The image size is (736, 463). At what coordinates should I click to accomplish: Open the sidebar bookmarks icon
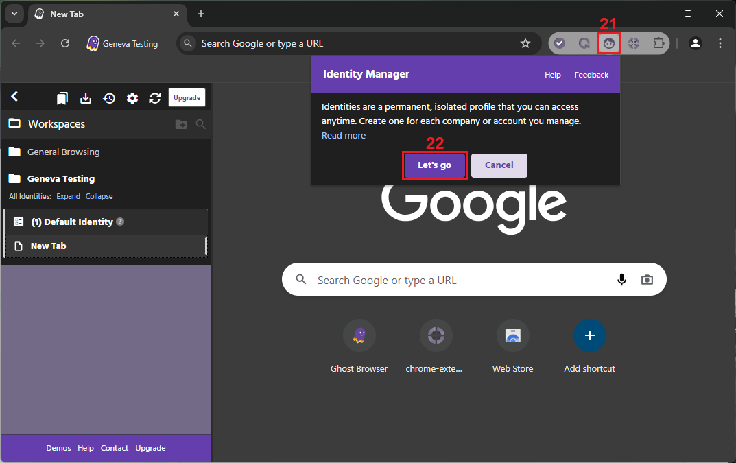coord(62,97)
